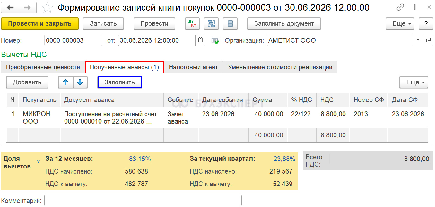Click Заполнить in the table toolbar
The image size is (435, 207).
pos(120,82)
